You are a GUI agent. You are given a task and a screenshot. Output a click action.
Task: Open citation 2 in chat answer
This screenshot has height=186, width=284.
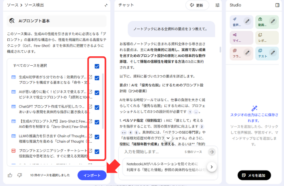(x=202, y=127)
